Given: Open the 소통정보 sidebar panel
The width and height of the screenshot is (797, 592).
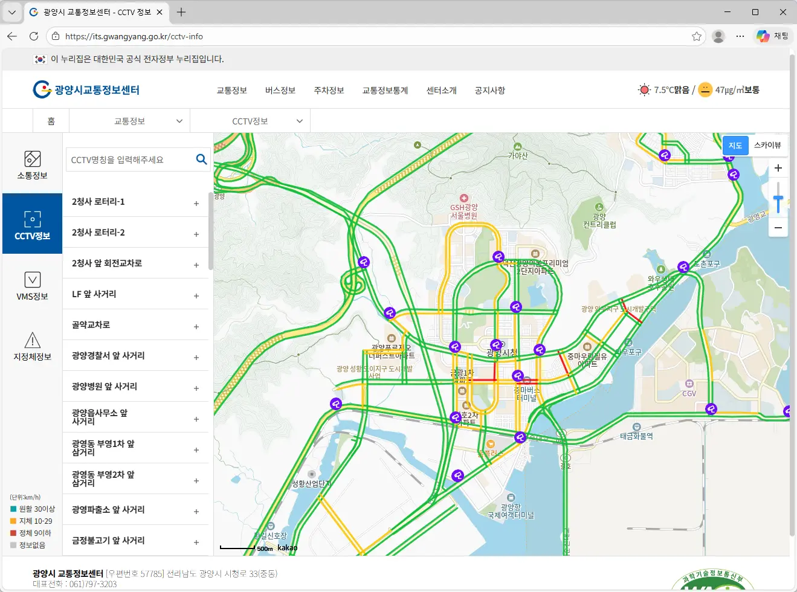Looking at the screenshot, I should 32,164.
